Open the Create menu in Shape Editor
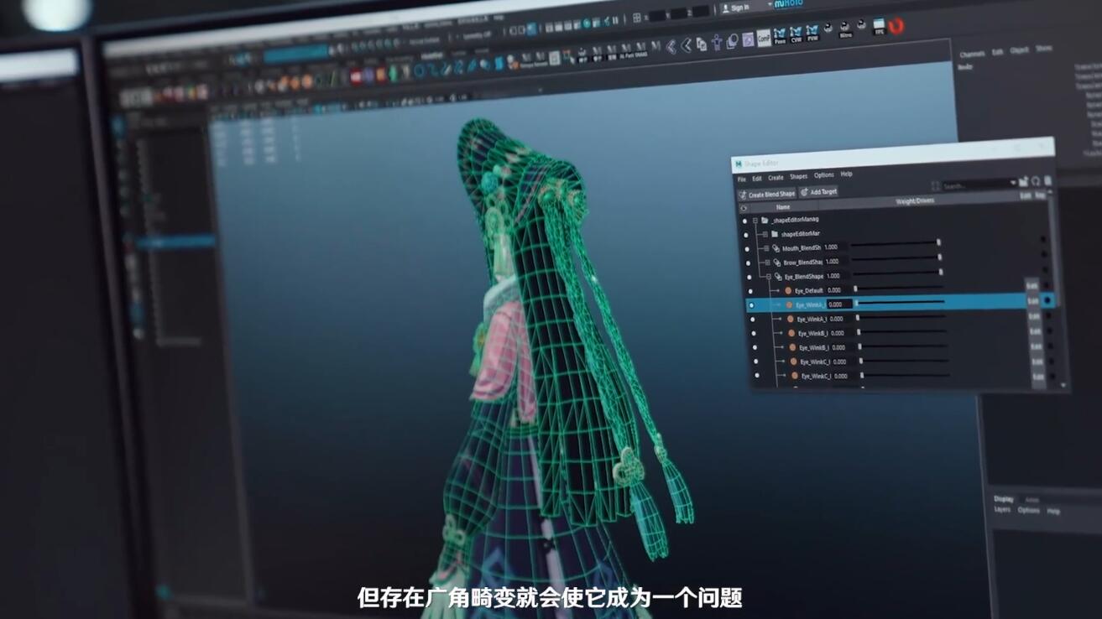Image resolution: width=1102 pixels, height=619 pixels. coord(776,178)
